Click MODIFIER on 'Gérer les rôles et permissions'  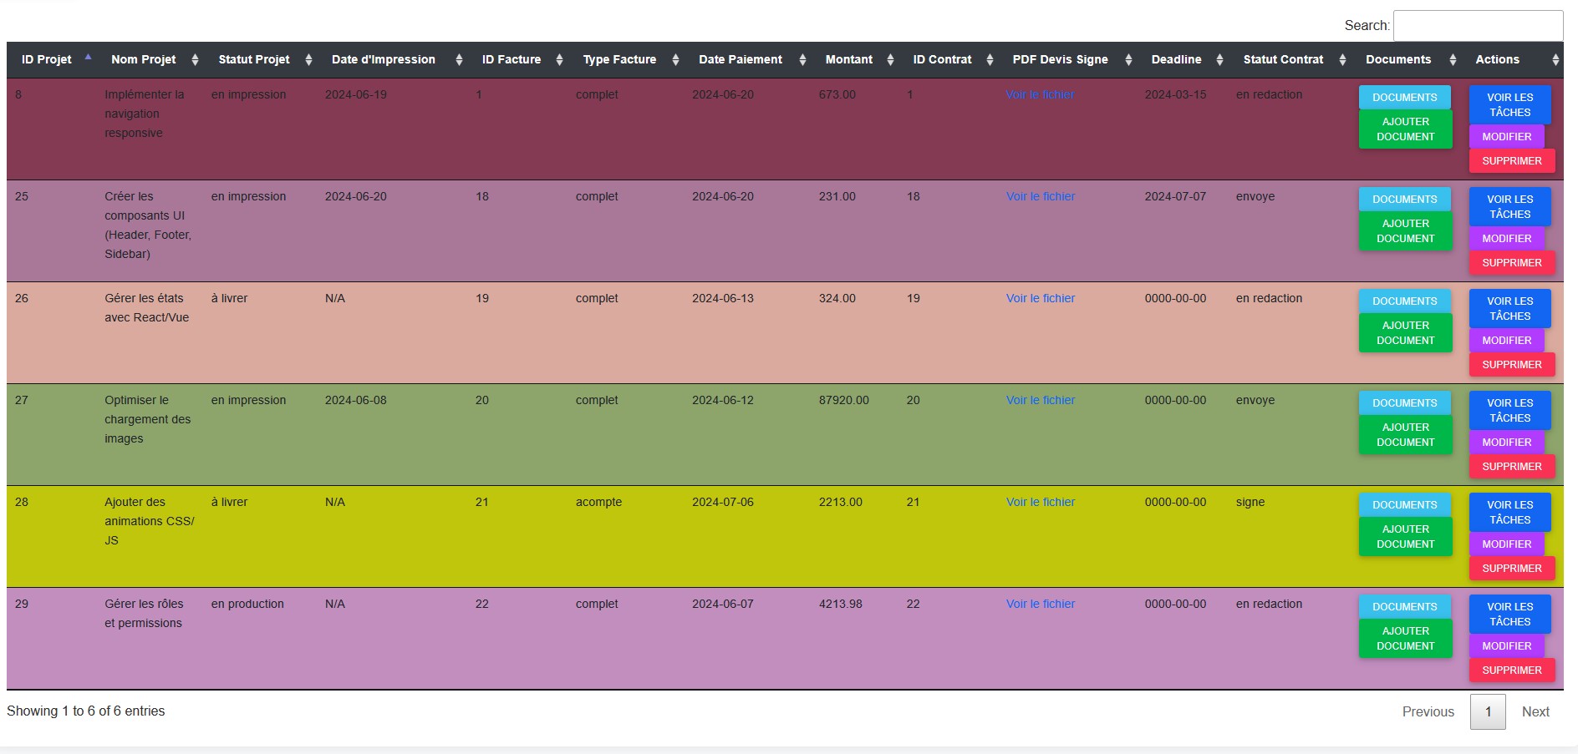1507,645
